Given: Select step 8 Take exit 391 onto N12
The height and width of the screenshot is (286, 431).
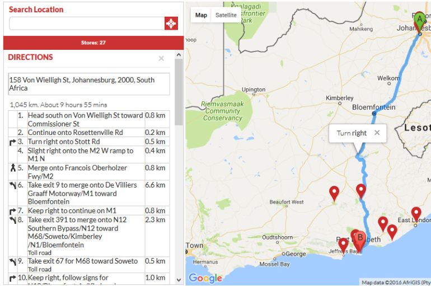Looking at the screenshot, I should coord(89,236).
